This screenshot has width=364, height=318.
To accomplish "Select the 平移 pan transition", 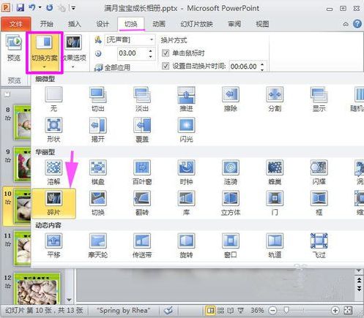I will click(x=53, y=246).
